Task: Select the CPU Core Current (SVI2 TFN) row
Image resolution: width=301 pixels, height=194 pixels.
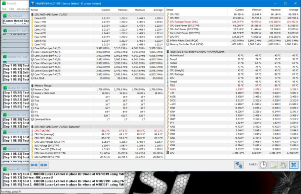Action: [97, 153]
